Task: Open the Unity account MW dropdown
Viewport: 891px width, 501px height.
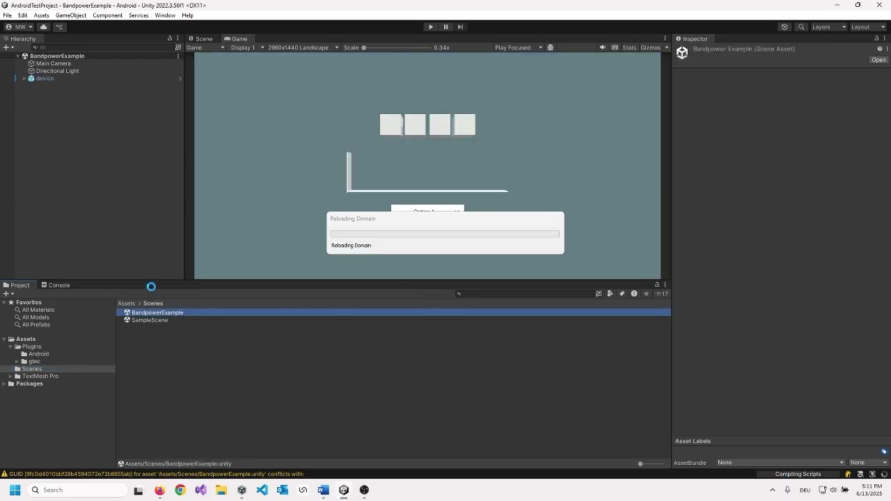Action: pos(19,27)
